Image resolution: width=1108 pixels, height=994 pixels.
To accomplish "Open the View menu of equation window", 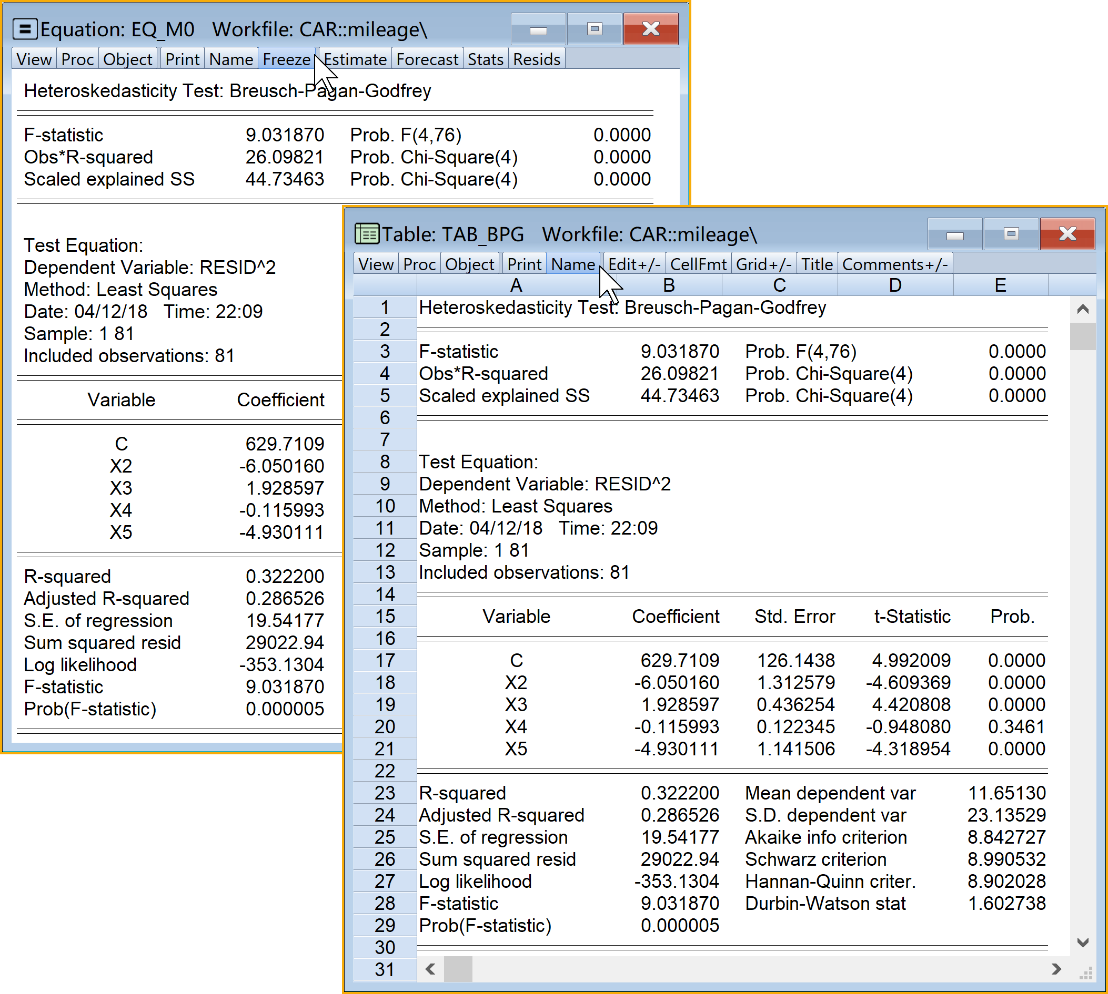I will point(34,59).
